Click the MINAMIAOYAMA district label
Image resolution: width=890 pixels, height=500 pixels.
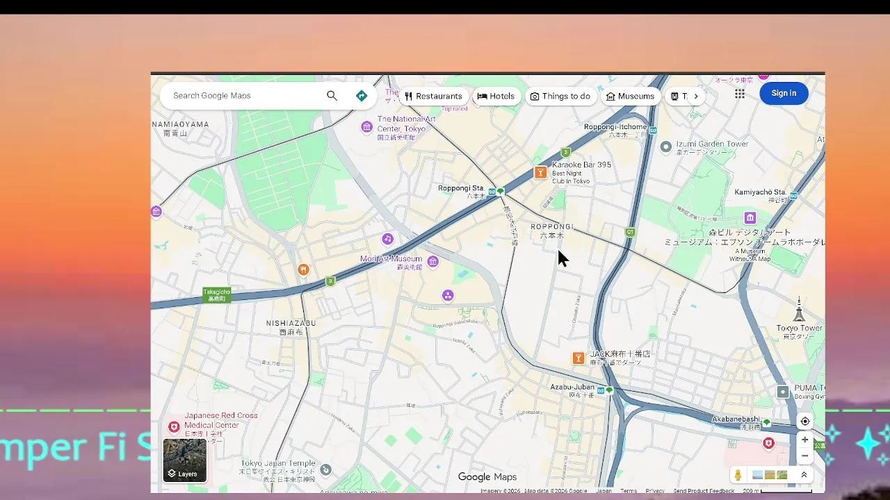pyautogui.click(x=180, y=124)
